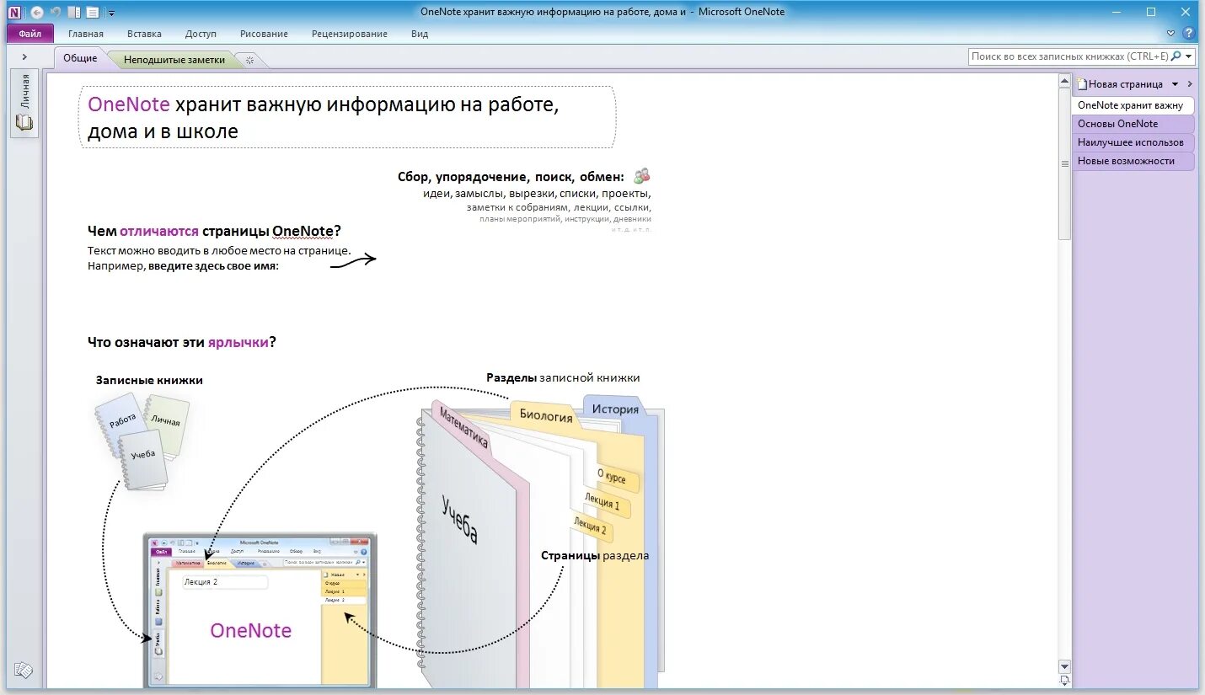
Task: Open the Вставка ribbon tab
Action: tap(144, 34)
